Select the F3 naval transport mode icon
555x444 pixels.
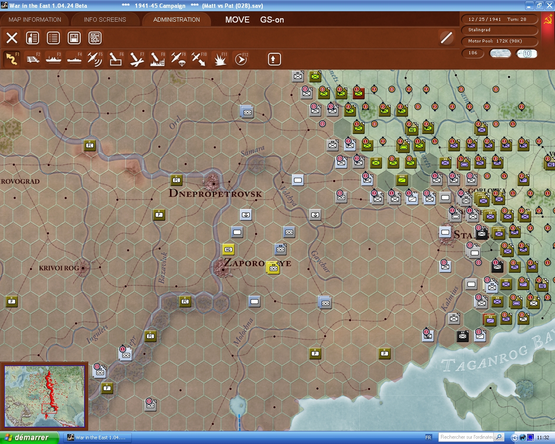[x=54, y=59]
